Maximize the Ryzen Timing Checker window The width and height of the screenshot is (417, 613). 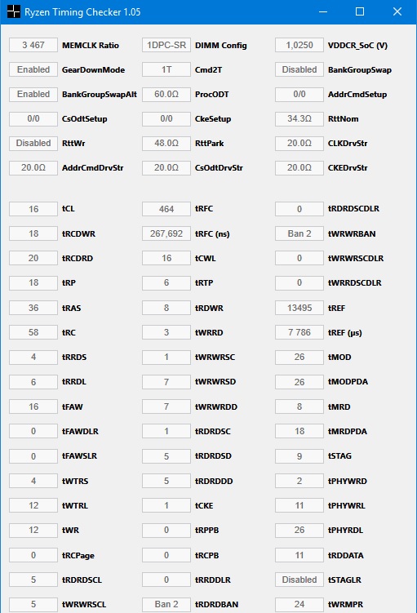[360, 11]
